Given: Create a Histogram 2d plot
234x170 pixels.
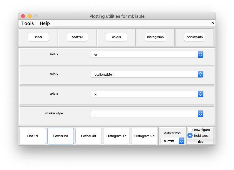Looking at the screenshot, I should click(144, 136).
